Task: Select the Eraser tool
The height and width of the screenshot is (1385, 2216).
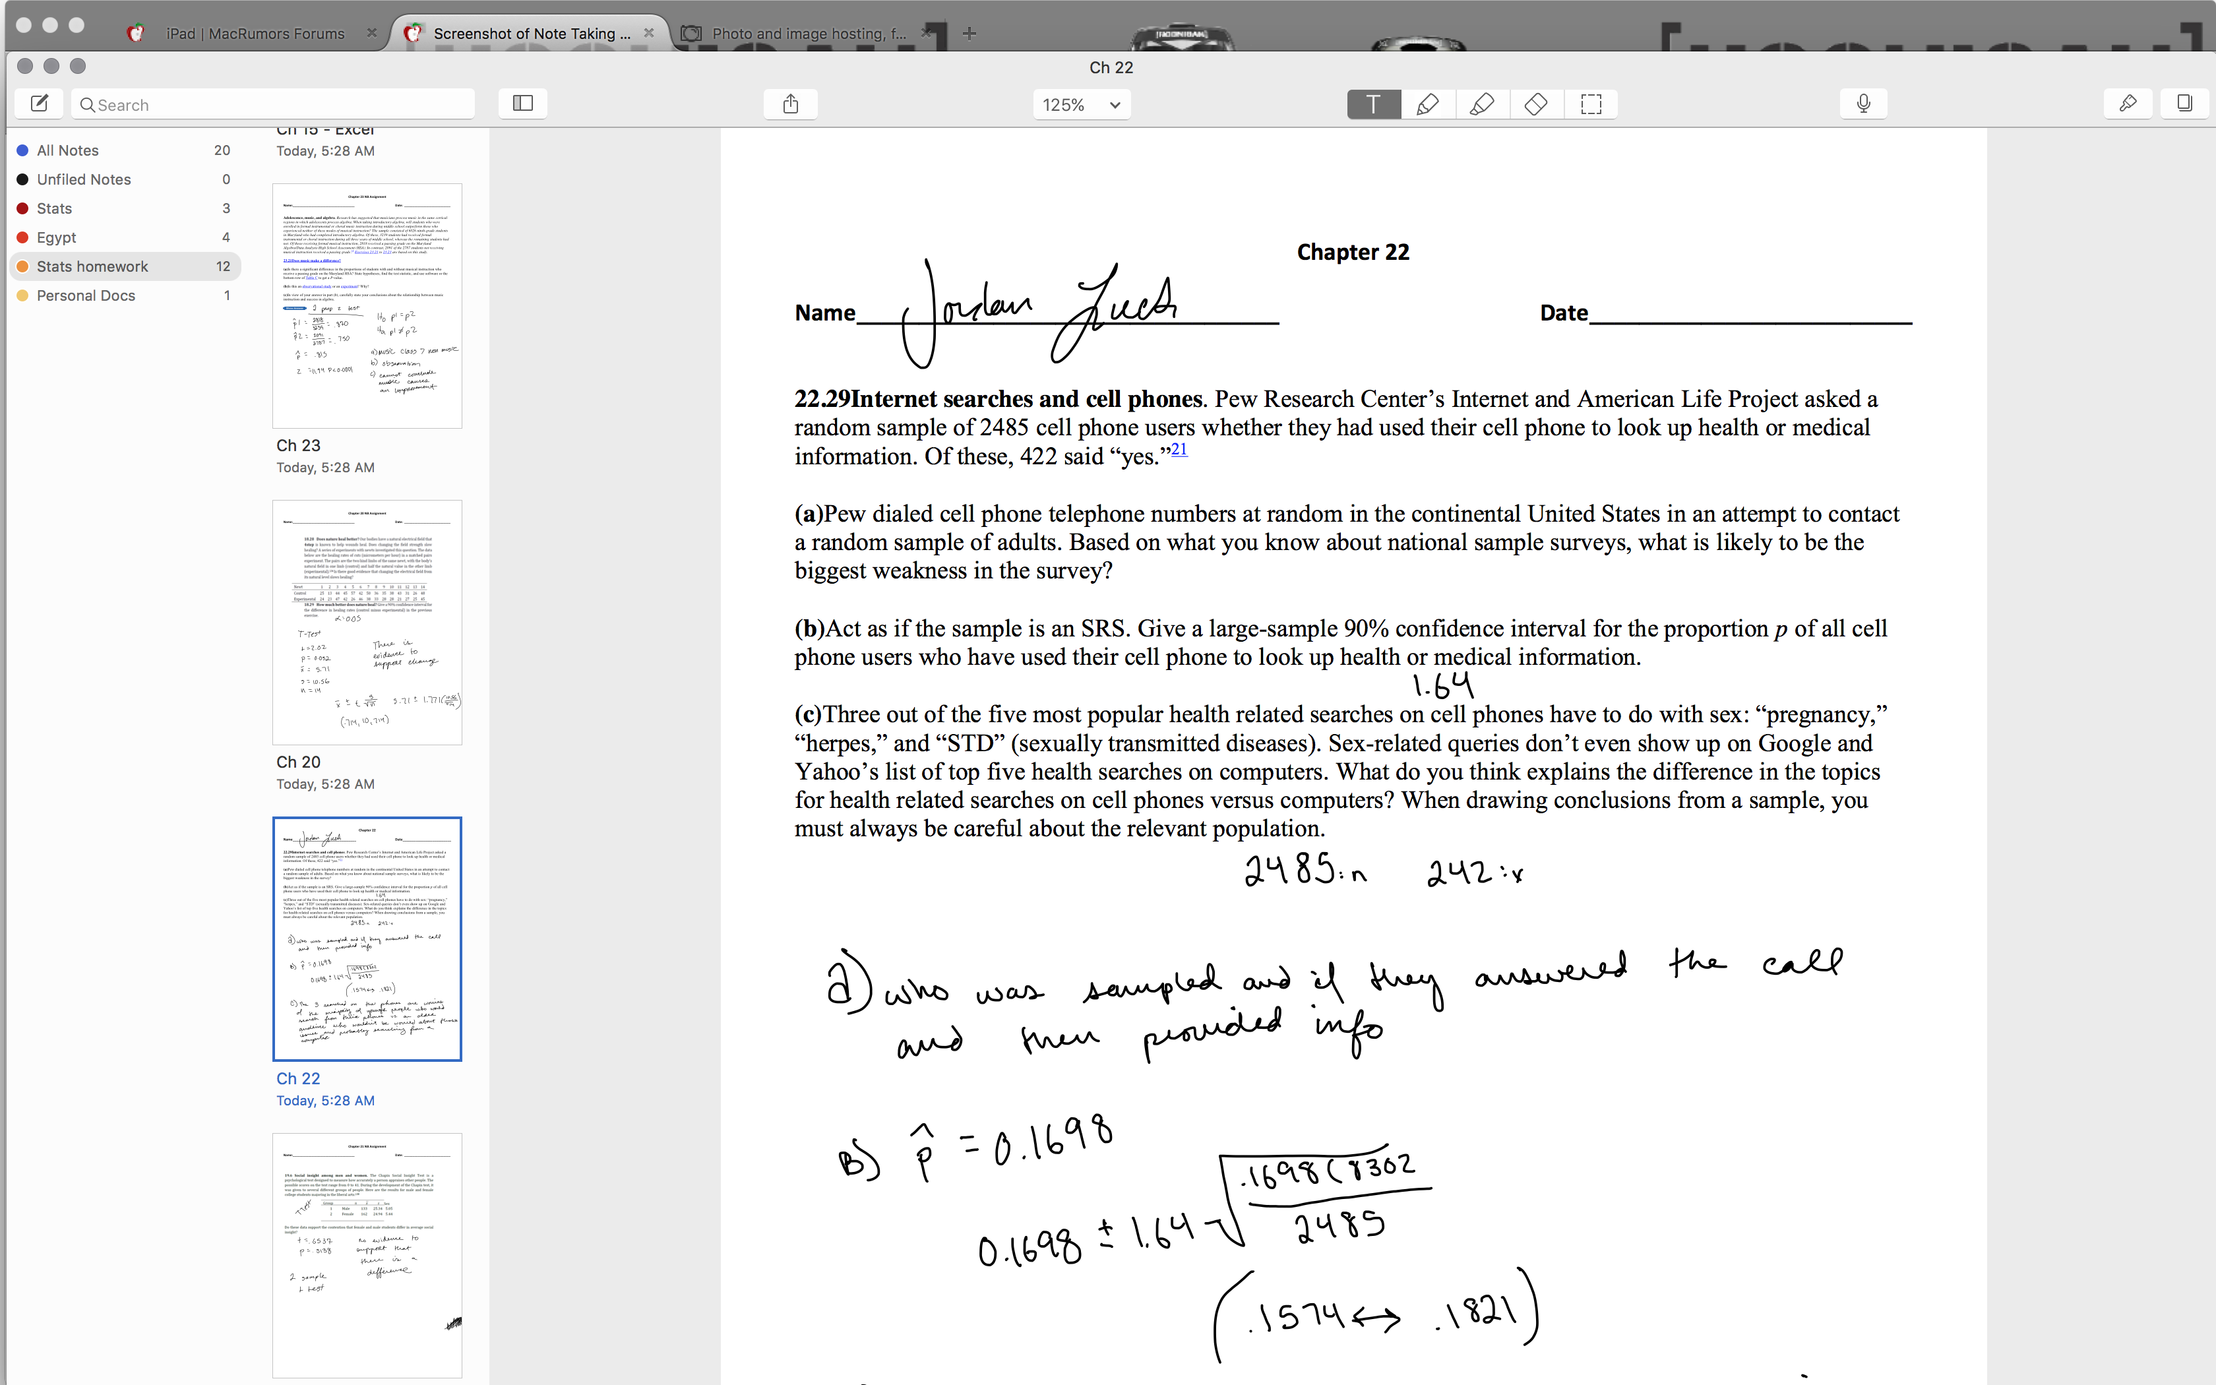Action: (x=1537, y=104)
